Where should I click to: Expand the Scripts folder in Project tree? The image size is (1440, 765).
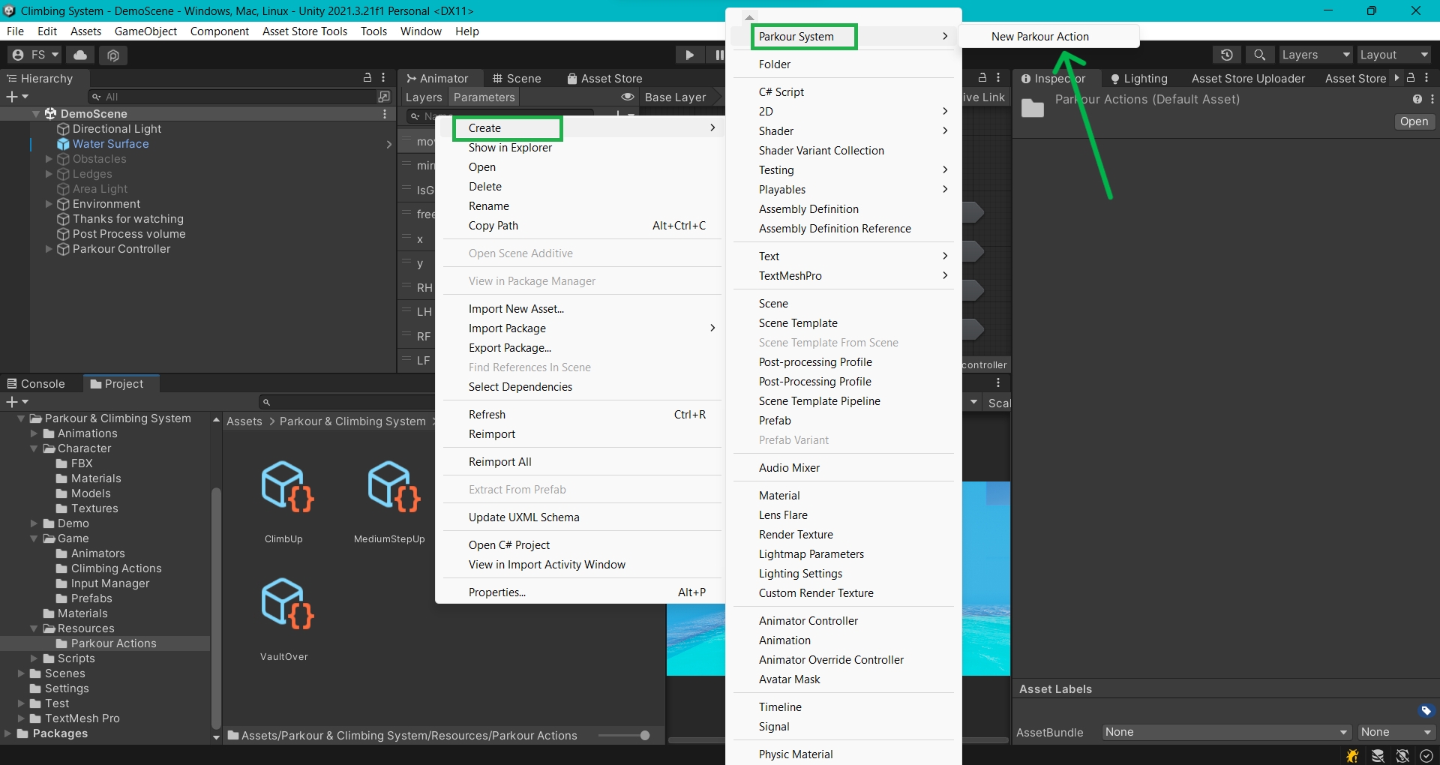(34, 658)
